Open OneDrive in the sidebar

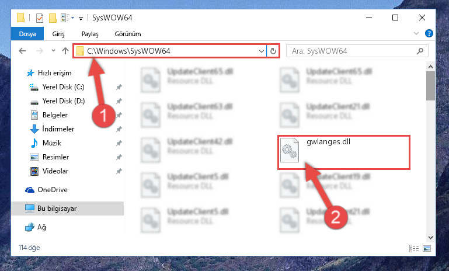coord(53,190)
